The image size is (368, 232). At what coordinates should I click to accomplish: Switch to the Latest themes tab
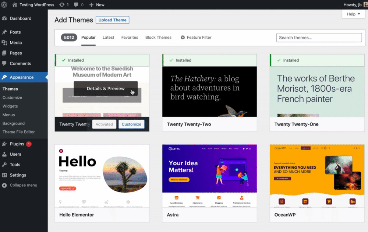click(108, 37)
